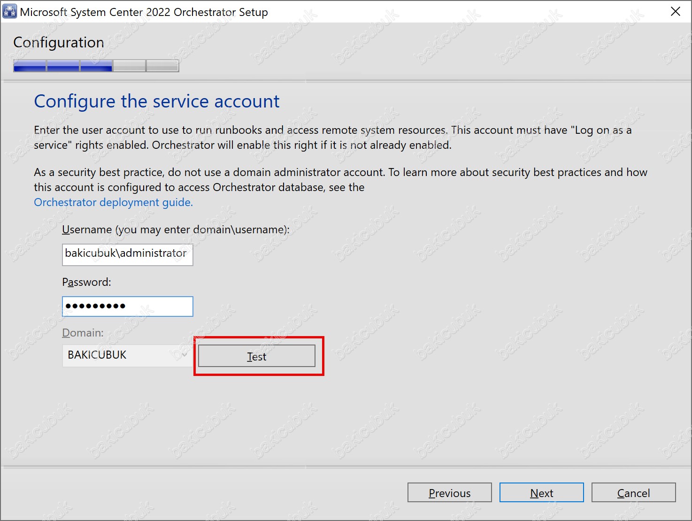The height and width of the screenshot is (521, 692).
Task: Click into the Username input field
Action: 128,254
